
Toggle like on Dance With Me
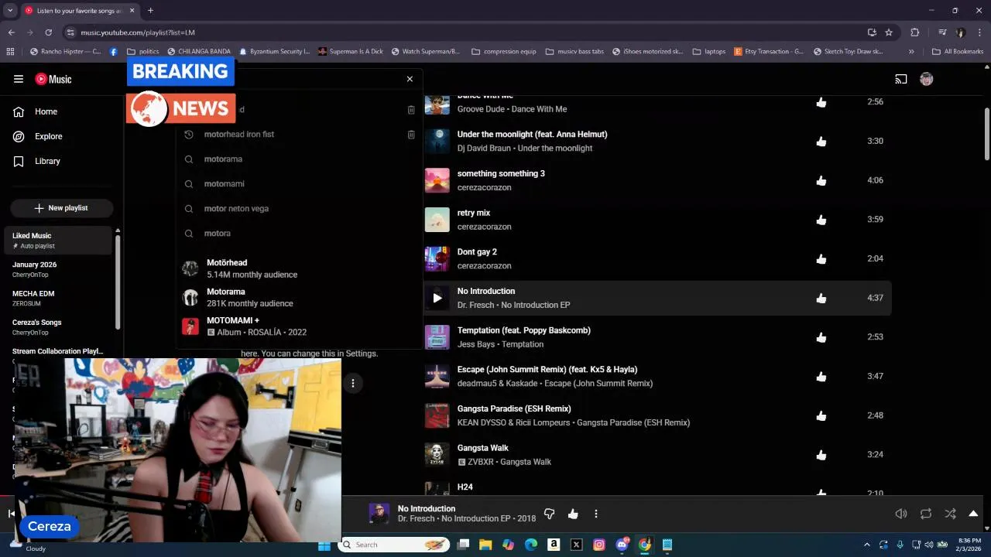pyautogui.click(x=821, y=102)
